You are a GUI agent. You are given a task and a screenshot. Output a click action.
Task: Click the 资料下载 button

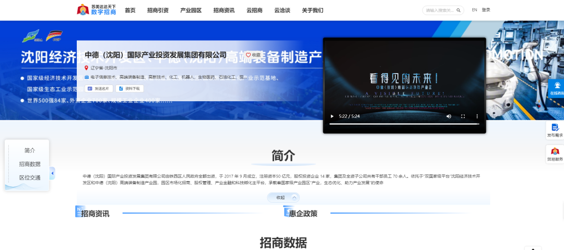point(130,89)
